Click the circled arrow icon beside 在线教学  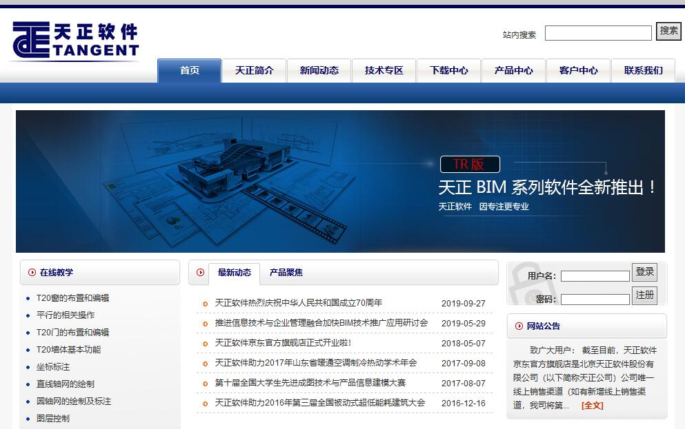click(x=32, y=273)
